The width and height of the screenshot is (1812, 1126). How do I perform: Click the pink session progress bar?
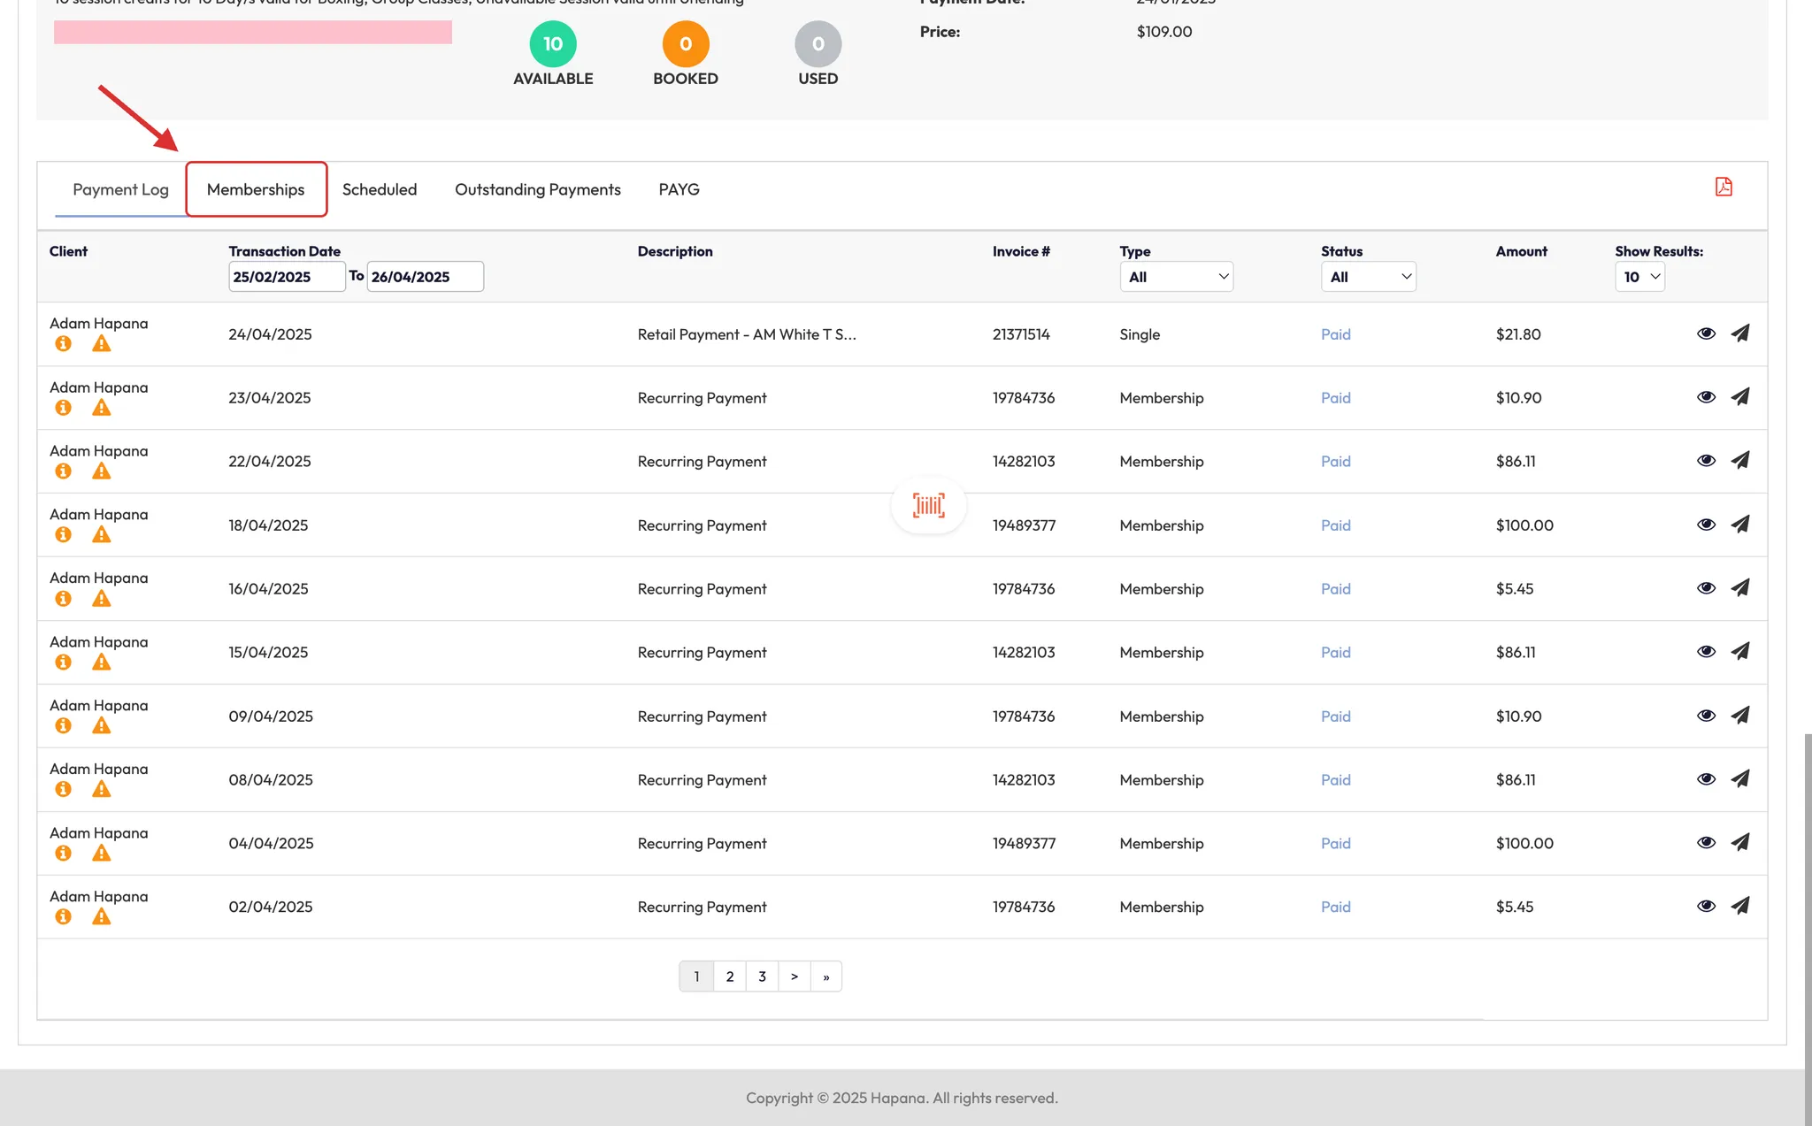pos(253,33)
